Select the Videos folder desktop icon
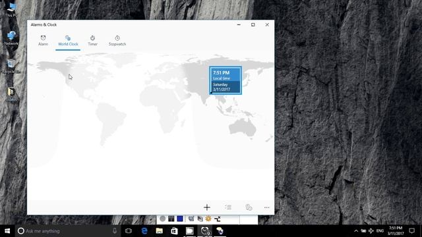 tap(11, 95)
